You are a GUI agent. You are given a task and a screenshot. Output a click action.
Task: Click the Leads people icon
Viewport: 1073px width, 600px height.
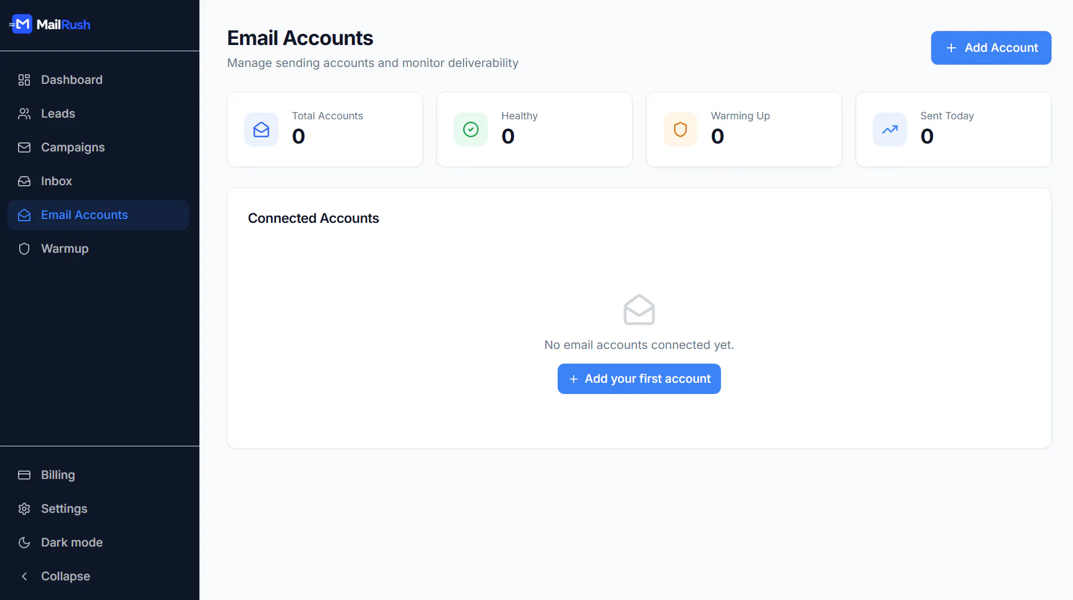tap(24, 114)
